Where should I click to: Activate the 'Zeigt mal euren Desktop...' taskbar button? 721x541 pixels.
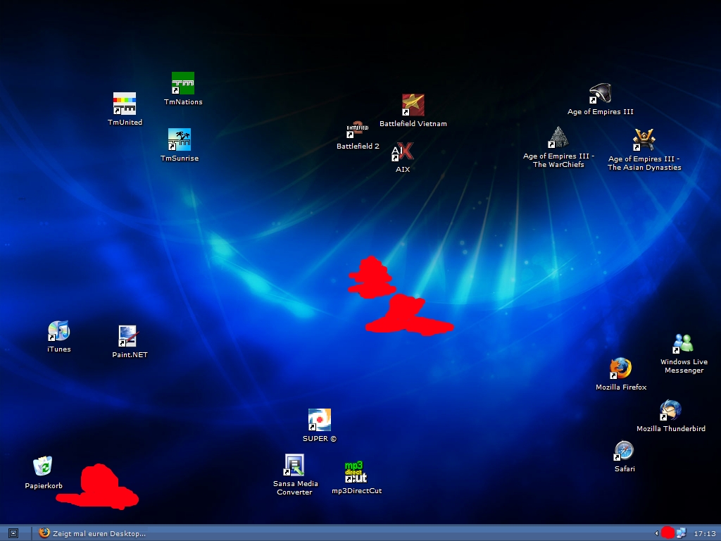(x=92, y=533)
